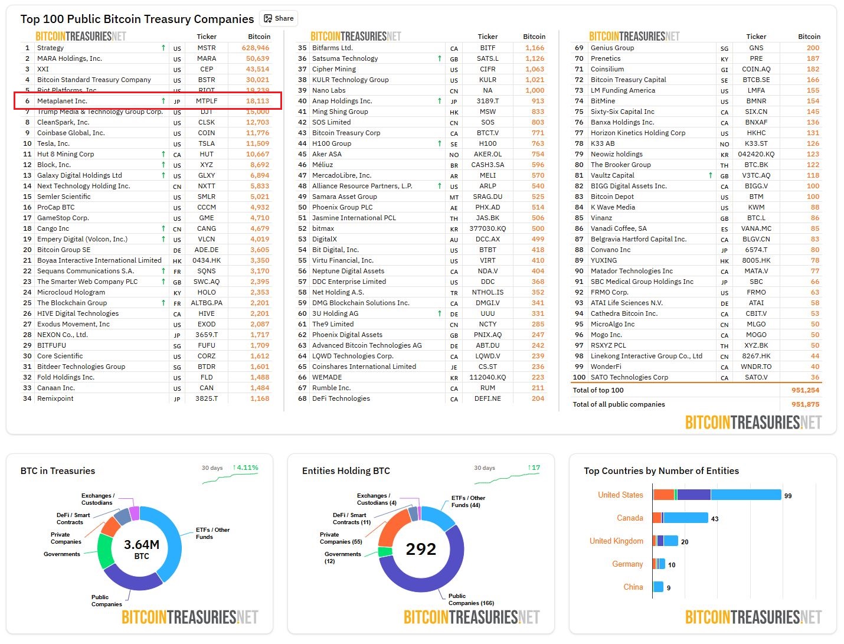Click the green arrow for Alliance Resource Partners, L.P.
Screen dimensions: 844x644
pos(440,186)
